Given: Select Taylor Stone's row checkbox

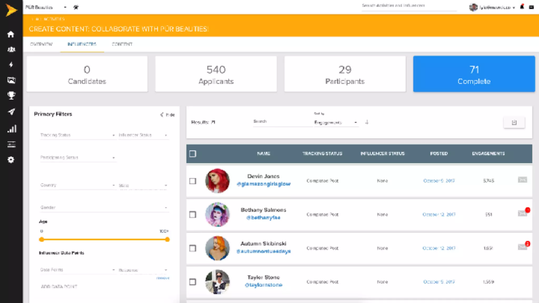Looking at the screenshot, I should tap(193, 282).
